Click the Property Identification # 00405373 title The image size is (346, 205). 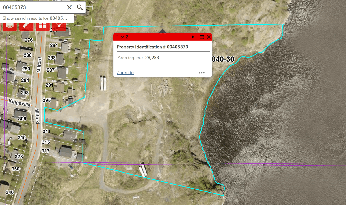point(152,47)
